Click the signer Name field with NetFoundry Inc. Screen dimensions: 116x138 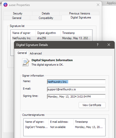(76, 82)
